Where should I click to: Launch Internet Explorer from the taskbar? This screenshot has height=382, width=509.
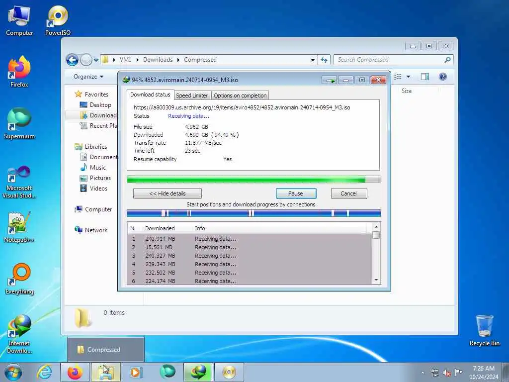coord(44,372)
